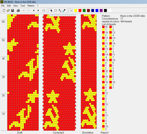Save the pattern using the floppy disk icon
This screenshot has width=147, height=134.
(13, 11)
